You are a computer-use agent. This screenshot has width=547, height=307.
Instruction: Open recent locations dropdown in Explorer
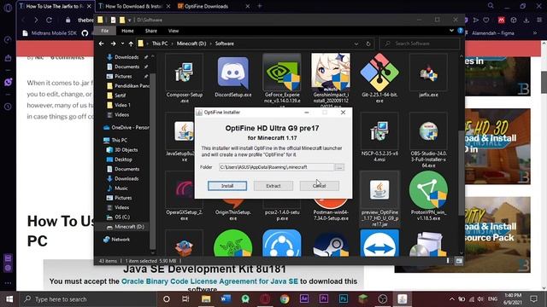click(122, 43)
